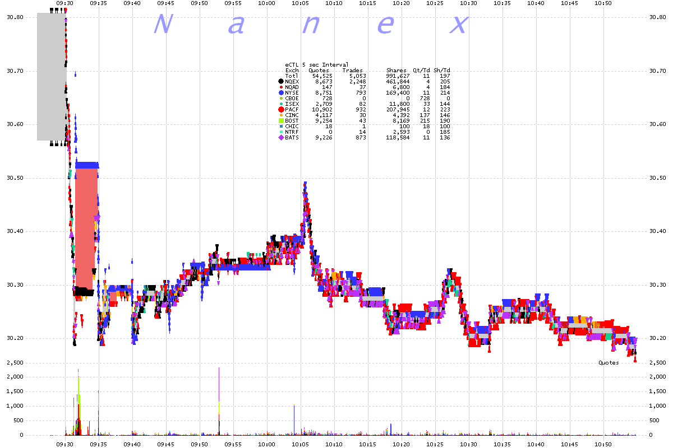Click PACF shares value 207,945
This screenshot has height=448, width=673.
coord(398,109)
